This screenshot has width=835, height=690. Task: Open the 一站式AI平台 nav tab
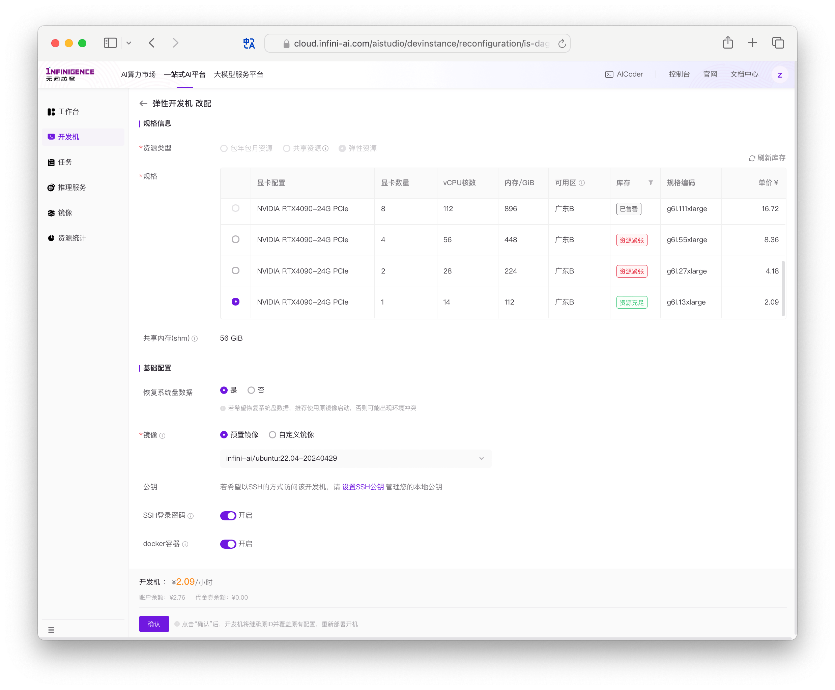point(185,74)
